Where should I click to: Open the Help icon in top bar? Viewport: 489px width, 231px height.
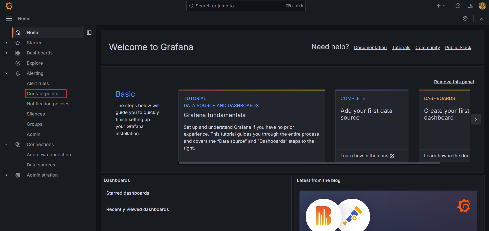pyautogui.click(x=458, y=6)
